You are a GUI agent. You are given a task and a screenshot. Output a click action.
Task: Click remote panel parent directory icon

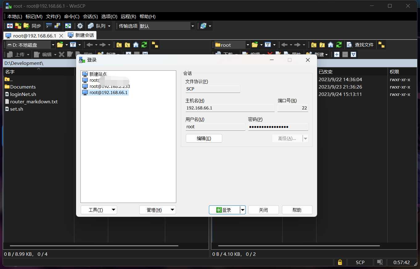click(314, 45)
